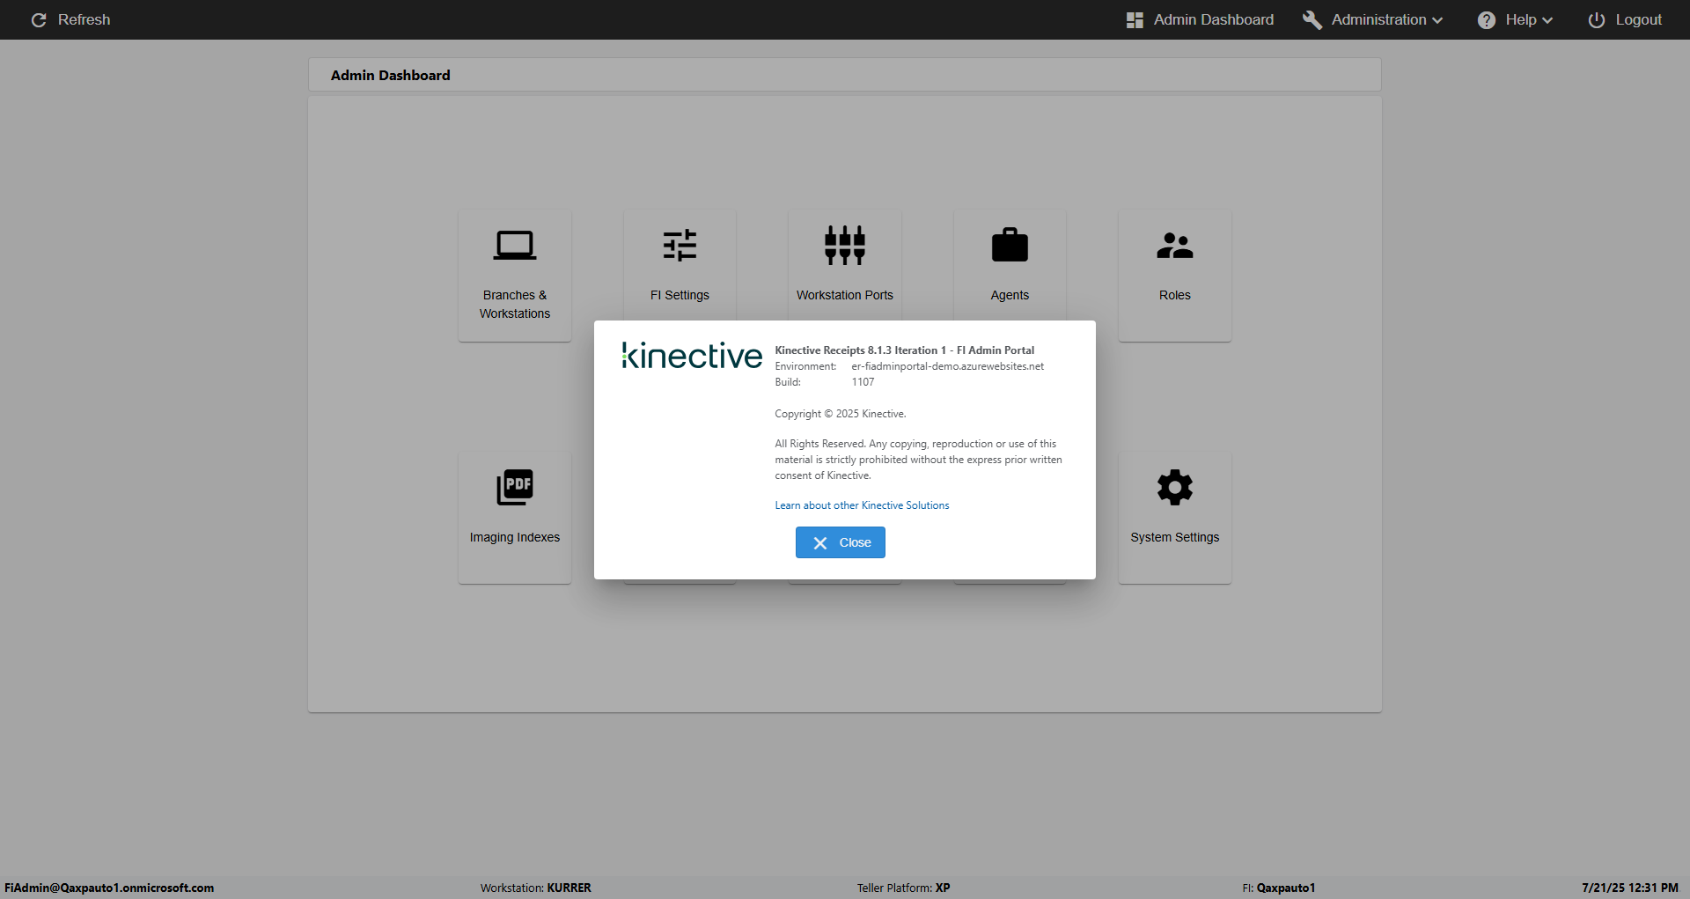1690x899 pixels.
Task: Click 'Workstation: KURRER' in status bar
Action: 536,888
